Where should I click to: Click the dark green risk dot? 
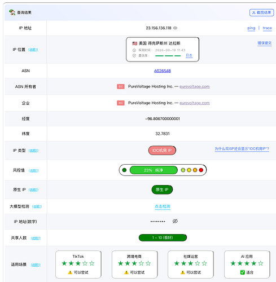(x=124, y=170)
